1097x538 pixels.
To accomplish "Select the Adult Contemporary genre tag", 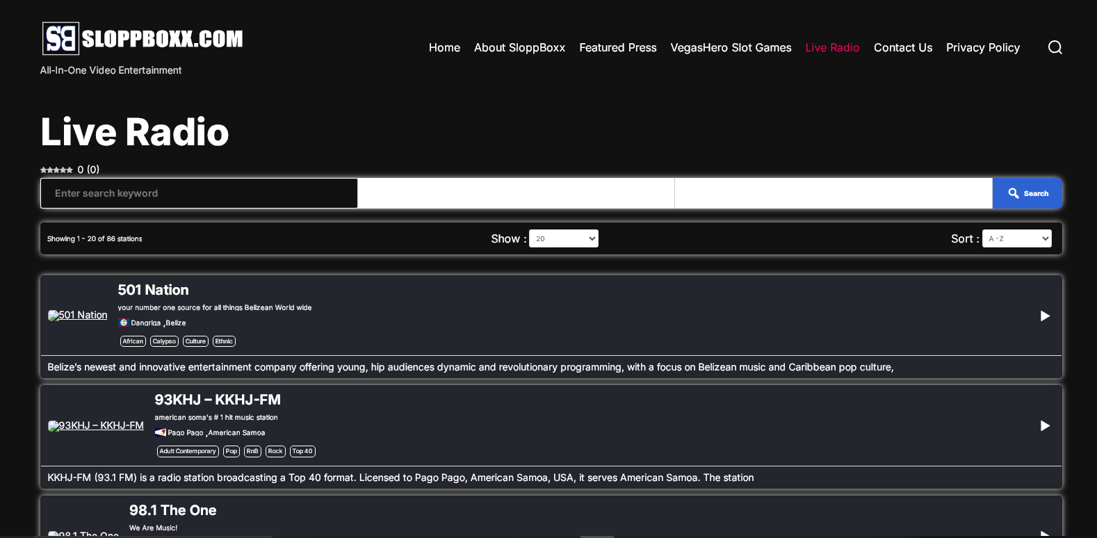I will [x=188, y=451].
